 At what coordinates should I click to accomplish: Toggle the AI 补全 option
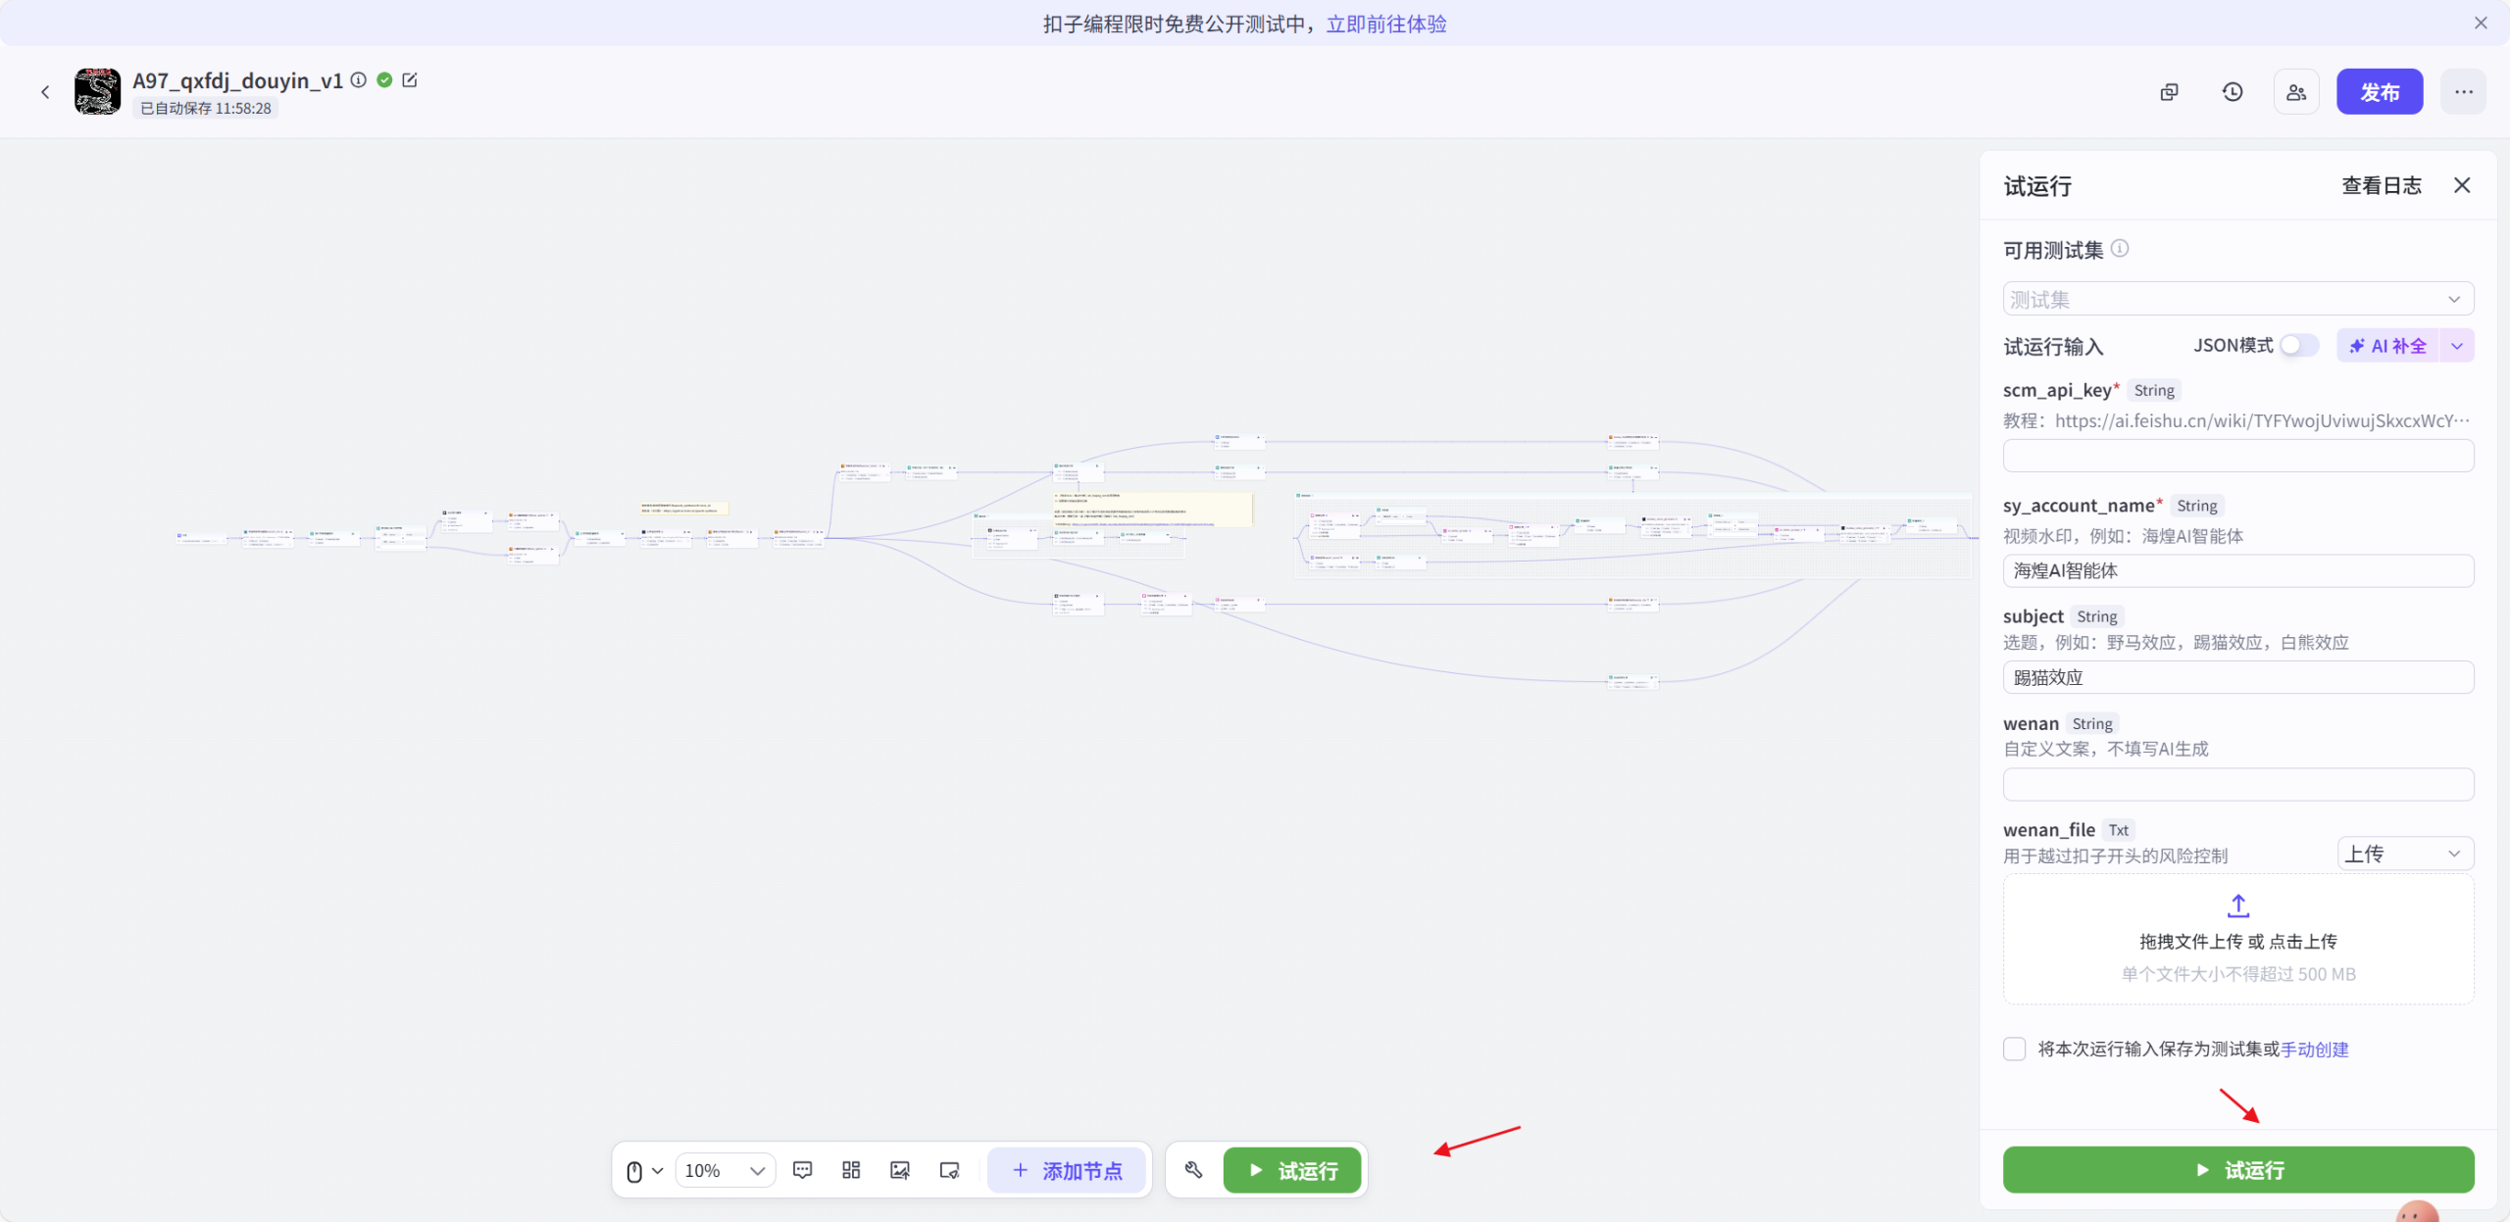click(x=2386, y=345)
